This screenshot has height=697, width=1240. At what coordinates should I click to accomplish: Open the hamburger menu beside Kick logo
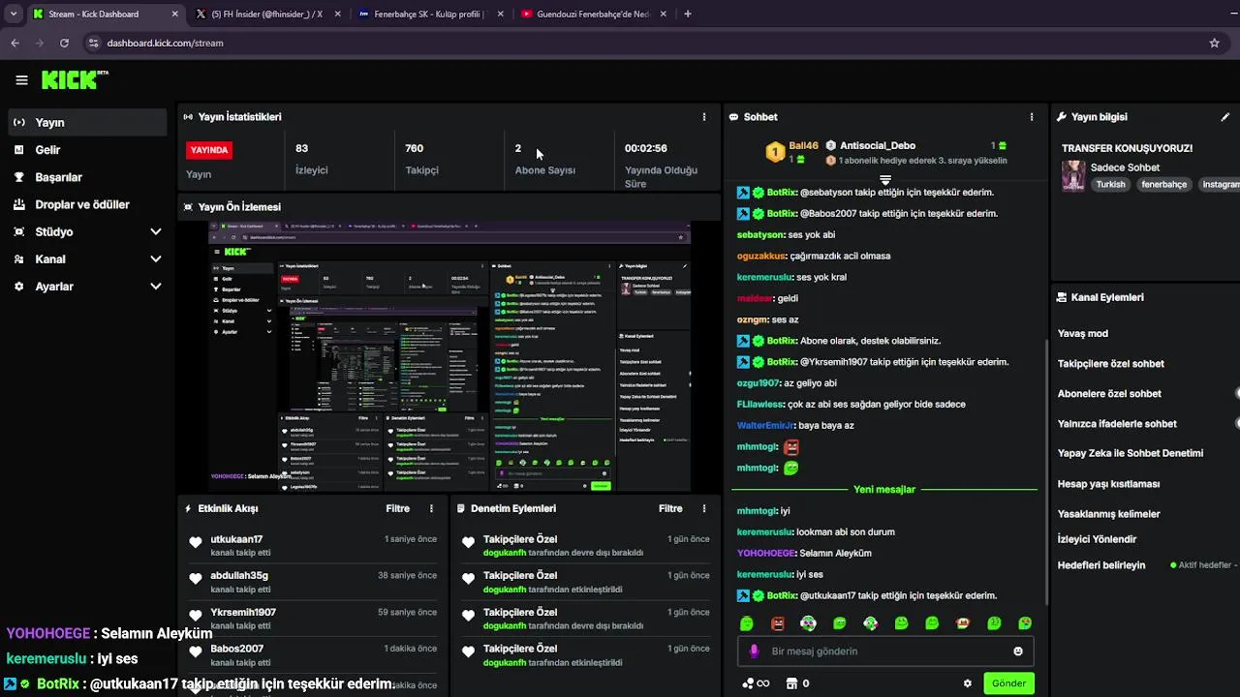coord(21,80)
